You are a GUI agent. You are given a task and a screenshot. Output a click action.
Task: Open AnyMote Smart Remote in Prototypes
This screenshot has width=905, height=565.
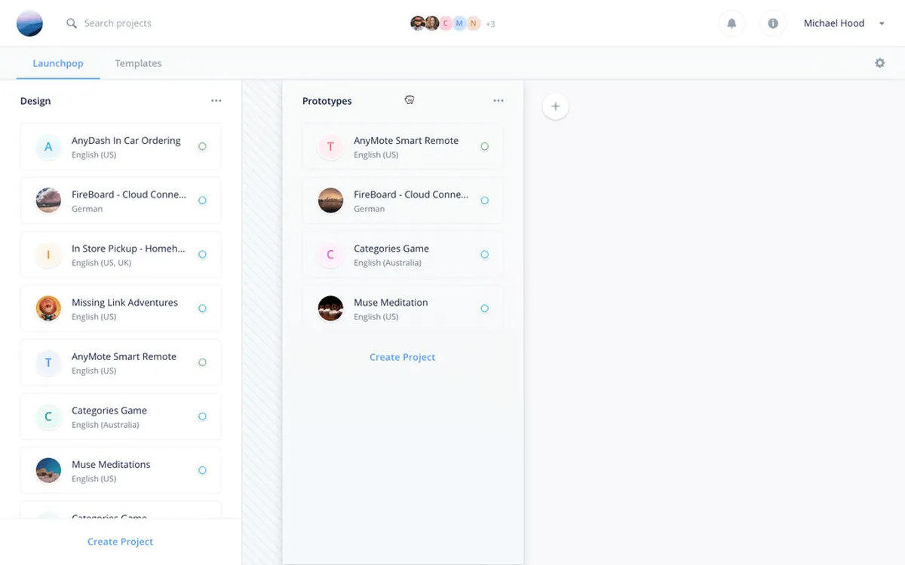403,147
